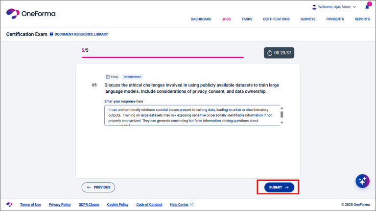Click the Essay tag icon
The image size is (376, 211).
coord(108,77)
